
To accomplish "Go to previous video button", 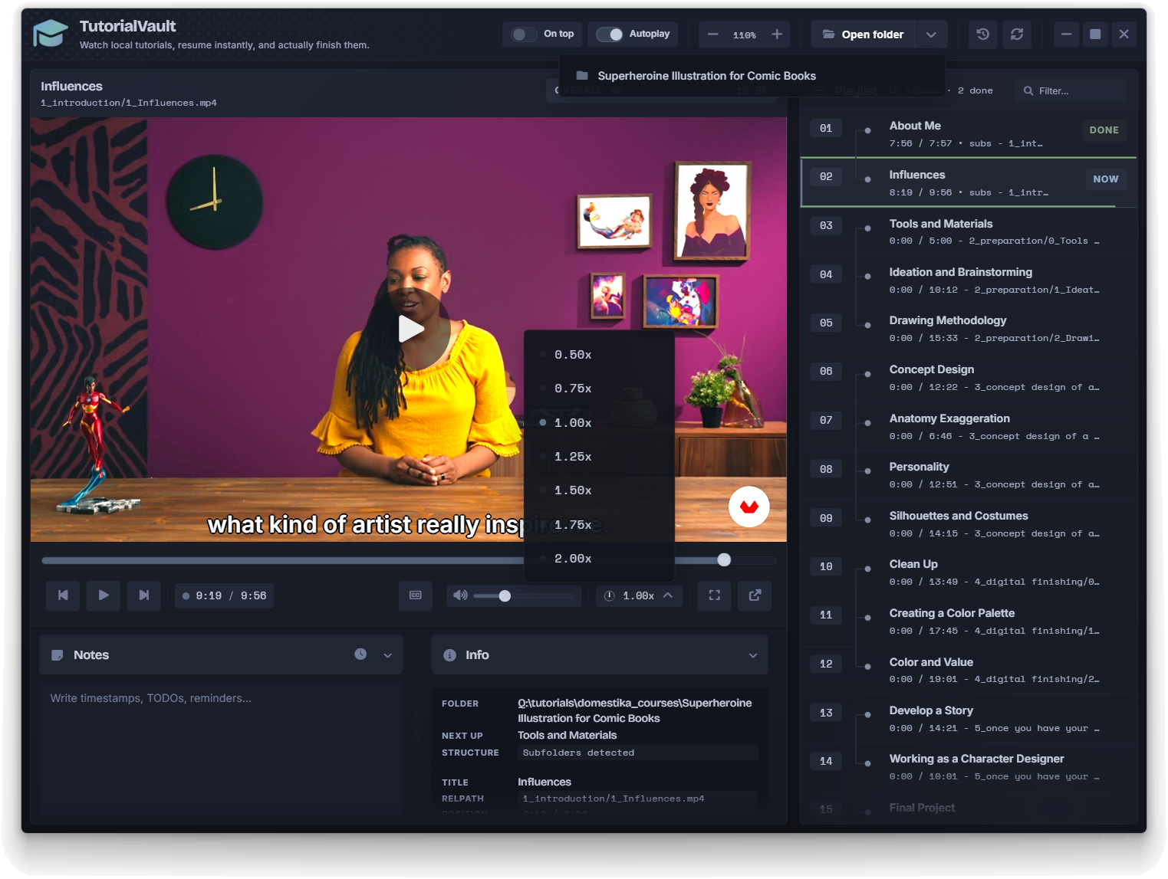I will pos(63,595).
